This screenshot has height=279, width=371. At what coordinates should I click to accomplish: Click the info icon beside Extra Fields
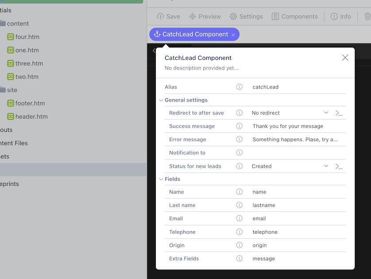239,259
